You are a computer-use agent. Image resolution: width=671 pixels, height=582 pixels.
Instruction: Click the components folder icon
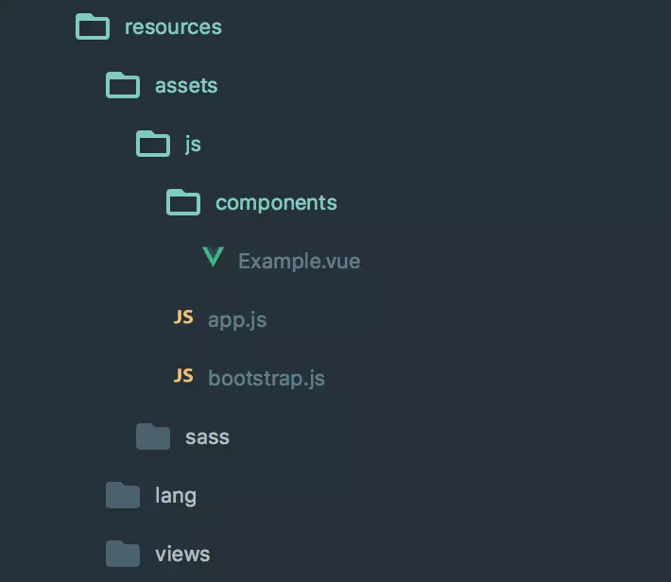(x=183, y=202)
